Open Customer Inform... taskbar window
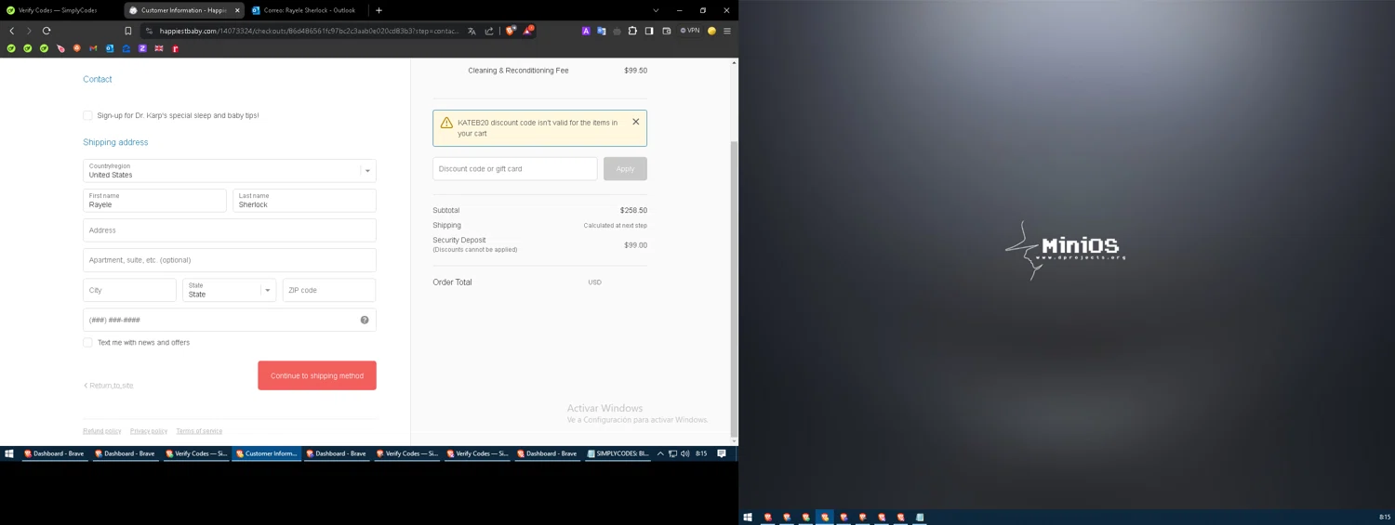This screenshot has height=525, width=1395. [x=266, y=453]
